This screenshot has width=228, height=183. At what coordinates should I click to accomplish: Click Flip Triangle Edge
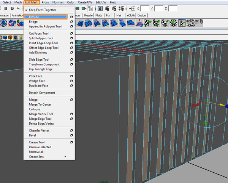pos(41,69)
